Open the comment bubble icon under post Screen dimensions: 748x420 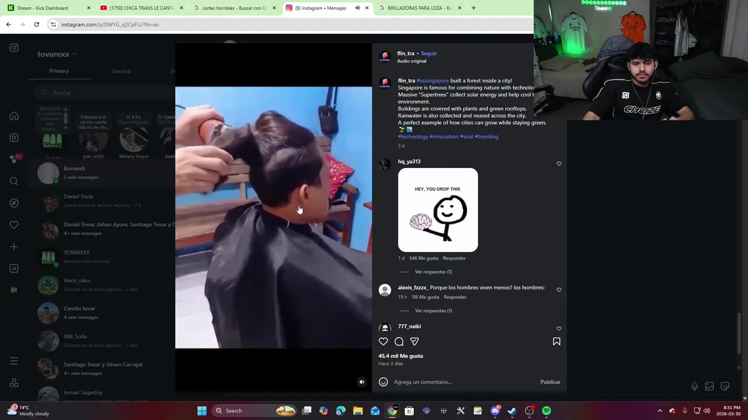[x=399, y=342]
